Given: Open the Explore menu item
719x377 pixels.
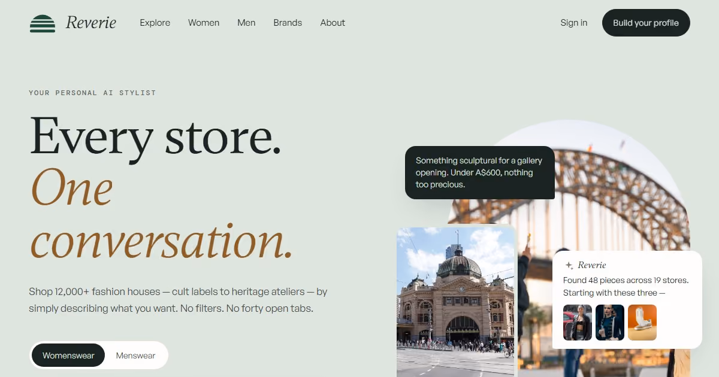Looking at the screenshot, I should (x=155, y=23).
